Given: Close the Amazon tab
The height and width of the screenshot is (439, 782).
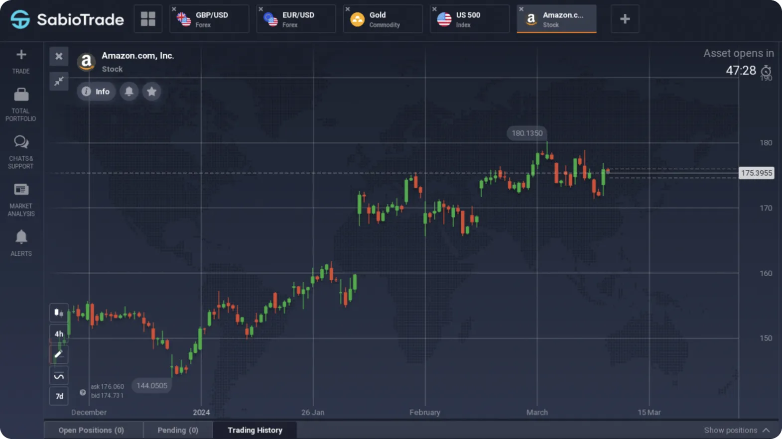Looking at the screenshot, I should click(521, 9).
